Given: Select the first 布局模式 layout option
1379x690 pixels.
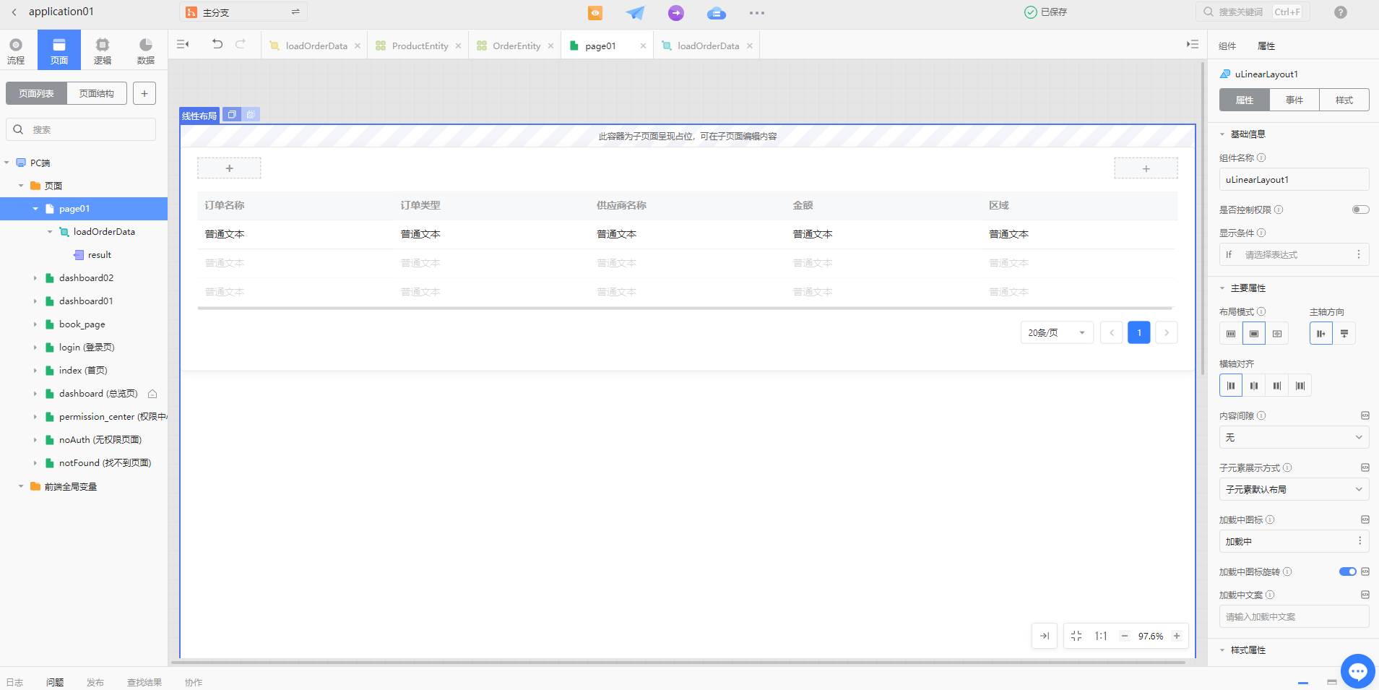Looking at the screenshot, I should pos(1231,333).
